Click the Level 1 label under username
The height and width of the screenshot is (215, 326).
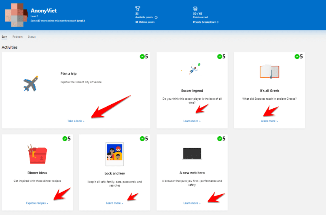click(34, 16)
